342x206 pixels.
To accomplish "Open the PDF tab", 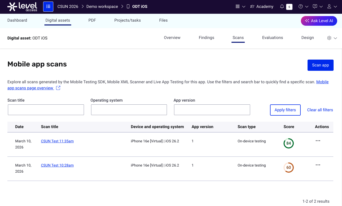I will click(92, 20).
